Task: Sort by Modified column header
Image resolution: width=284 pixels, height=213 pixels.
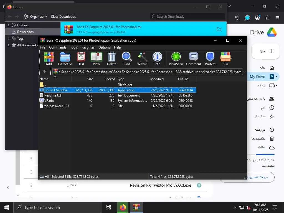Action: click(163, 79)
